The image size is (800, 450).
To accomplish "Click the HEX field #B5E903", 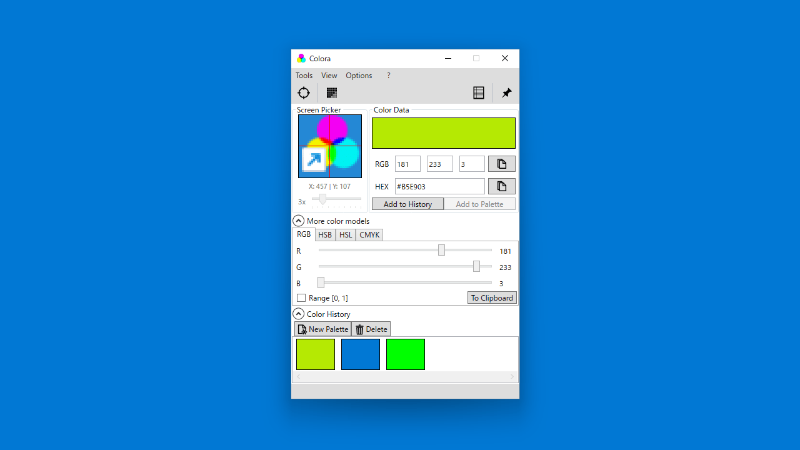I will pos(440,186).
